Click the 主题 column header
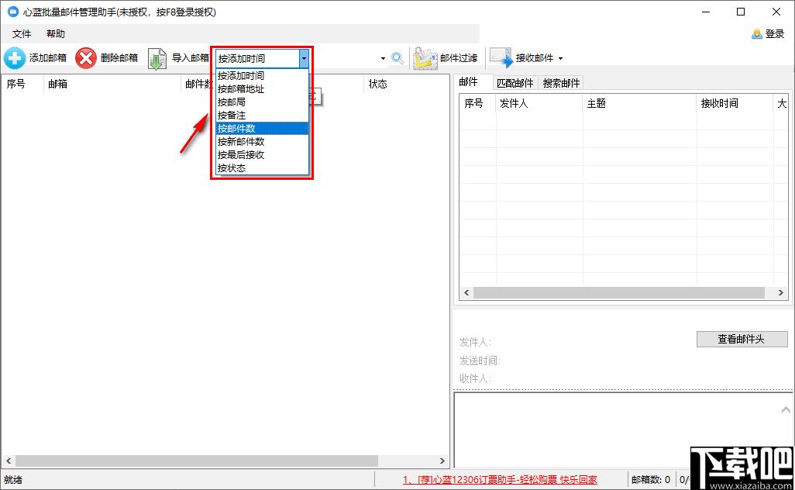Viewport: 795px width, 490px height. [x=639, y=103]
